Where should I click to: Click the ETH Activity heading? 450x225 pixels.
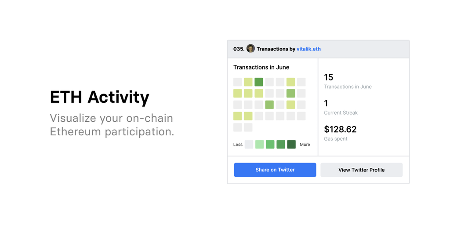pyautogui.click(x=100, y=97)
